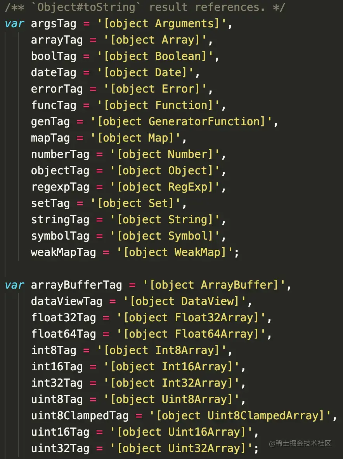This screenshot has width=343, height=459.
Task: Click the '[object Arguments]' string
Action: click(x=162, y=24)
